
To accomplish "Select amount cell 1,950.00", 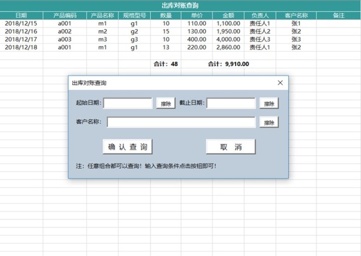I will [x=228, y=31].
